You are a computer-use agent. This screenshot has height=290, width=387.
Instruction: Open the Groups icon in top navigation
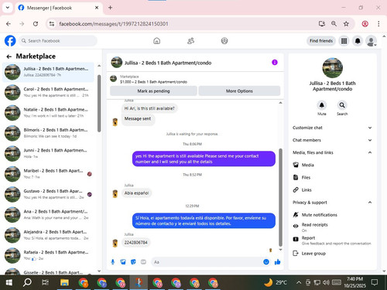pos(224,41)
